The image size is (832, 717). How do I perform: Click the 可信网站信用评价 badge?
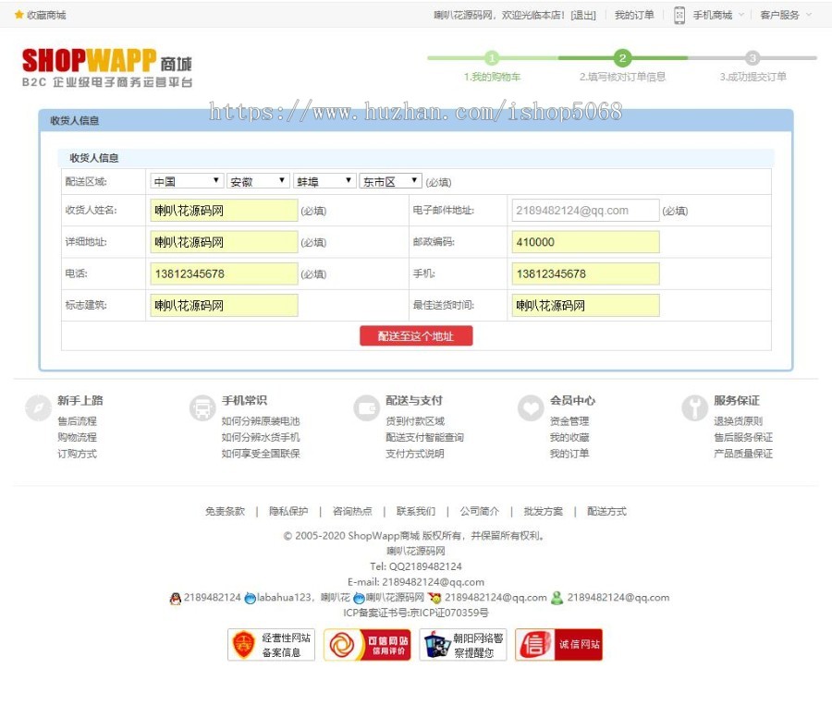coord(367,645)
